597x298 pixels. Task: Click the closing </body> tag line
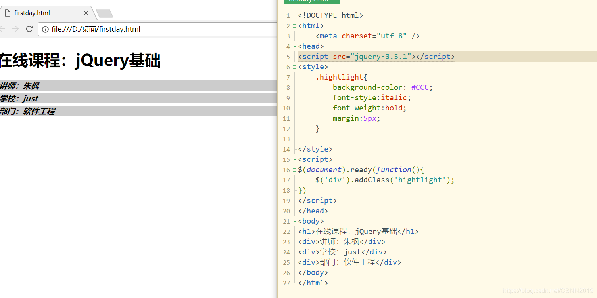pyautogui.click(x=313, y=273)
